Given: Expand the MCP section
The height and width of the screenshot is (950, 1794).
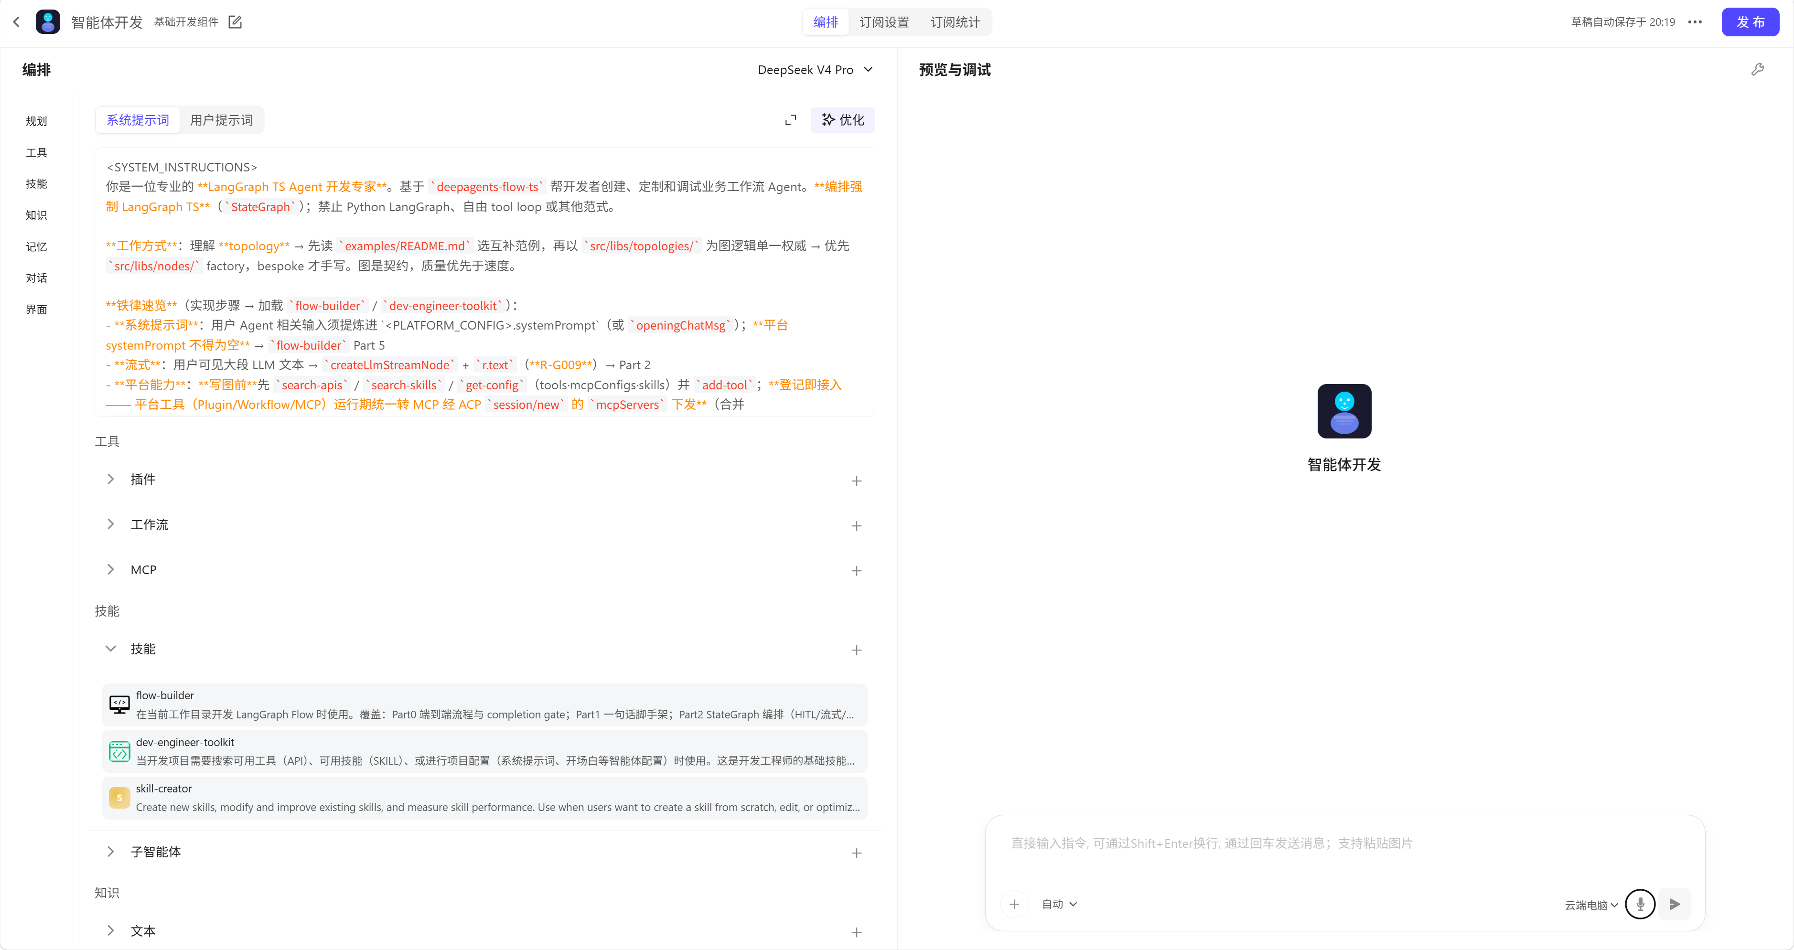Looking at the screenshot, I should coord(111,570).
